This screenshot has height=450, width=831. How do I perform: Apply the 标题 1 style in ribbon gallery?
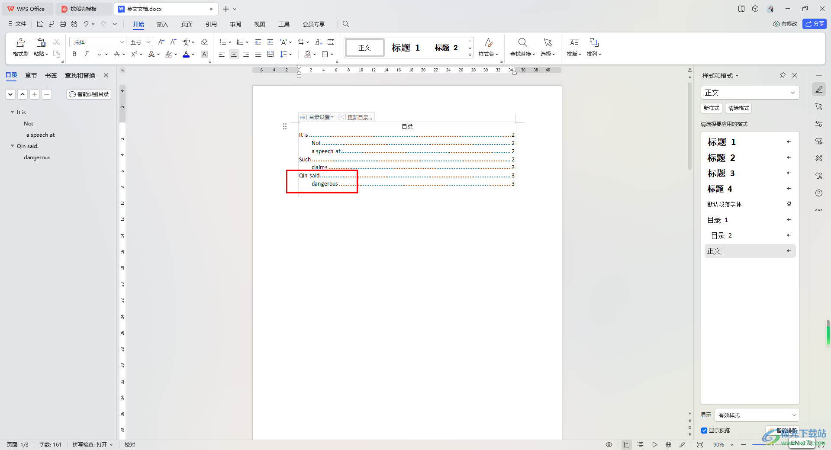[406, 48]
